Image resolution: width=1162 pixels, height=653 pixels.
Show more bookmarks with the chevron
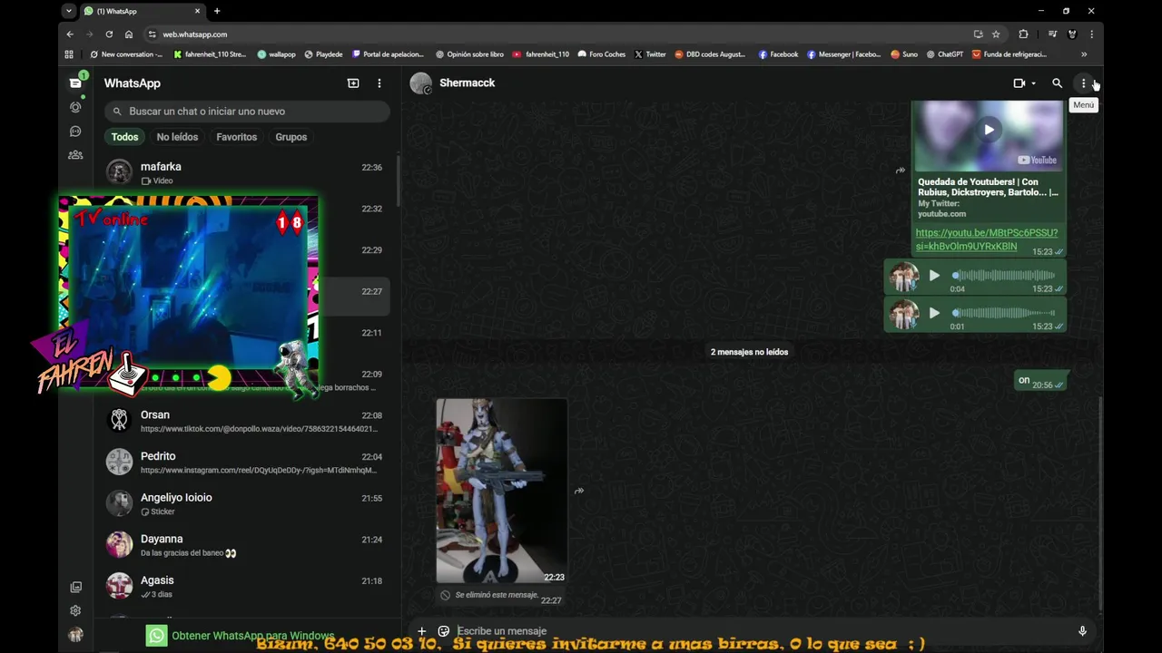click(1084, 54)
